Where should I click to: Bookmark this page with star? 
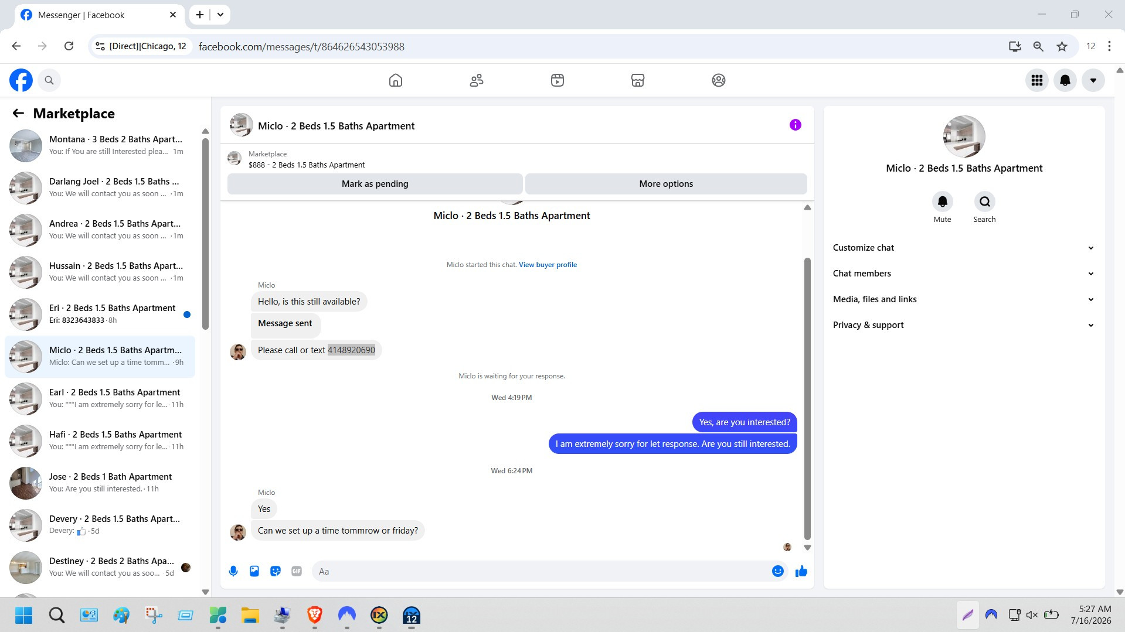pyautogui.click(x=1062, y=46)
